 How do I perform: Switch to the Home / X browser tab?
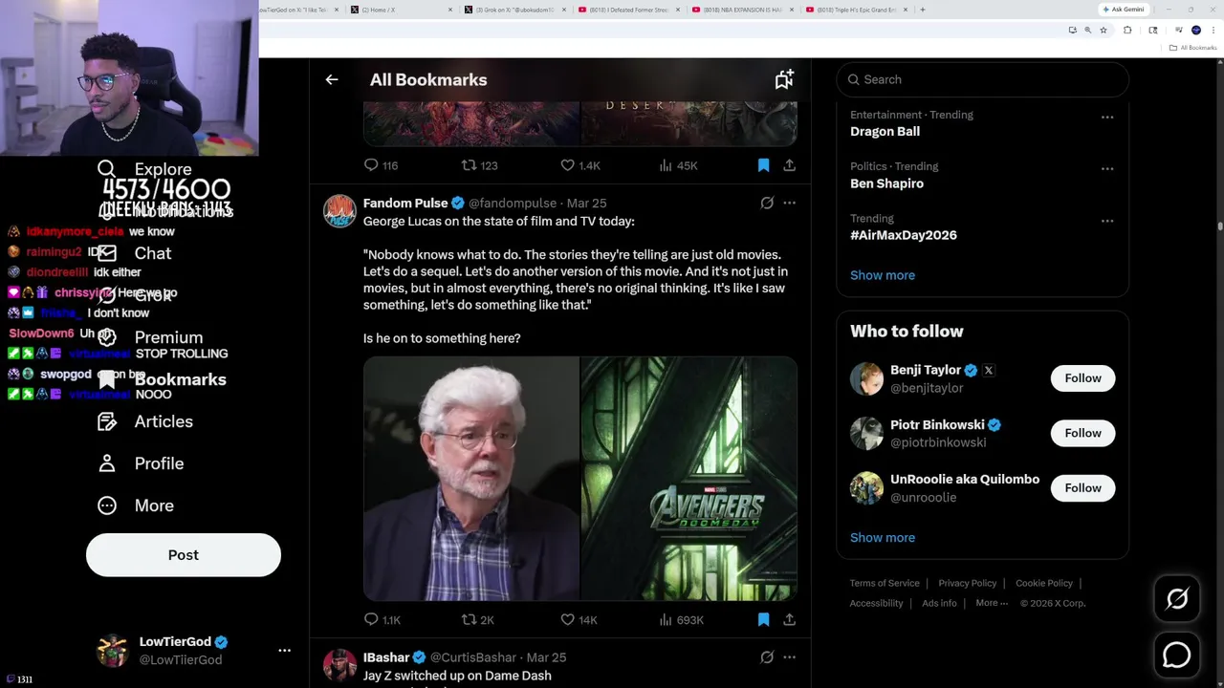(400, 10)
